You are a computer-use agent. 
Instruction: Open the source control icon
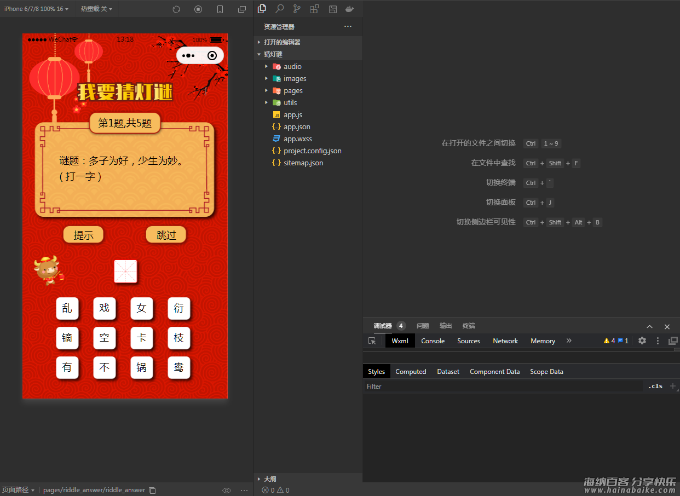coord(297,9)
